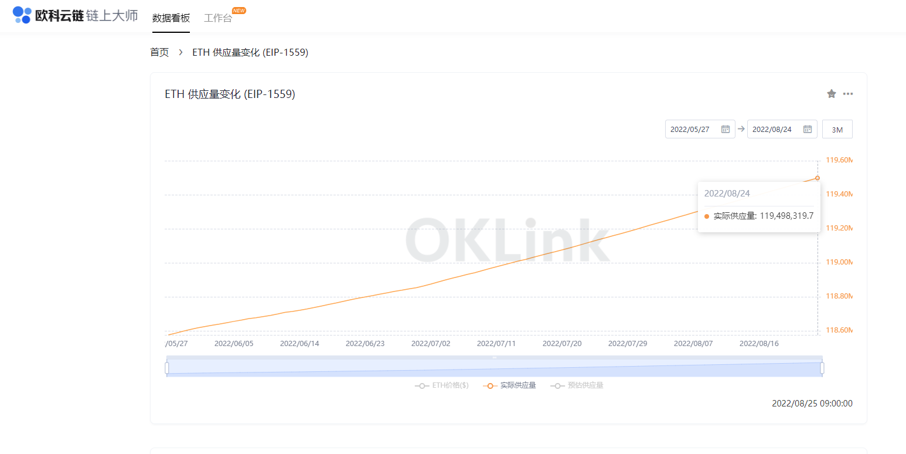
Task: Toggle 实际供应量 legend series
Action: pos(510,385)
